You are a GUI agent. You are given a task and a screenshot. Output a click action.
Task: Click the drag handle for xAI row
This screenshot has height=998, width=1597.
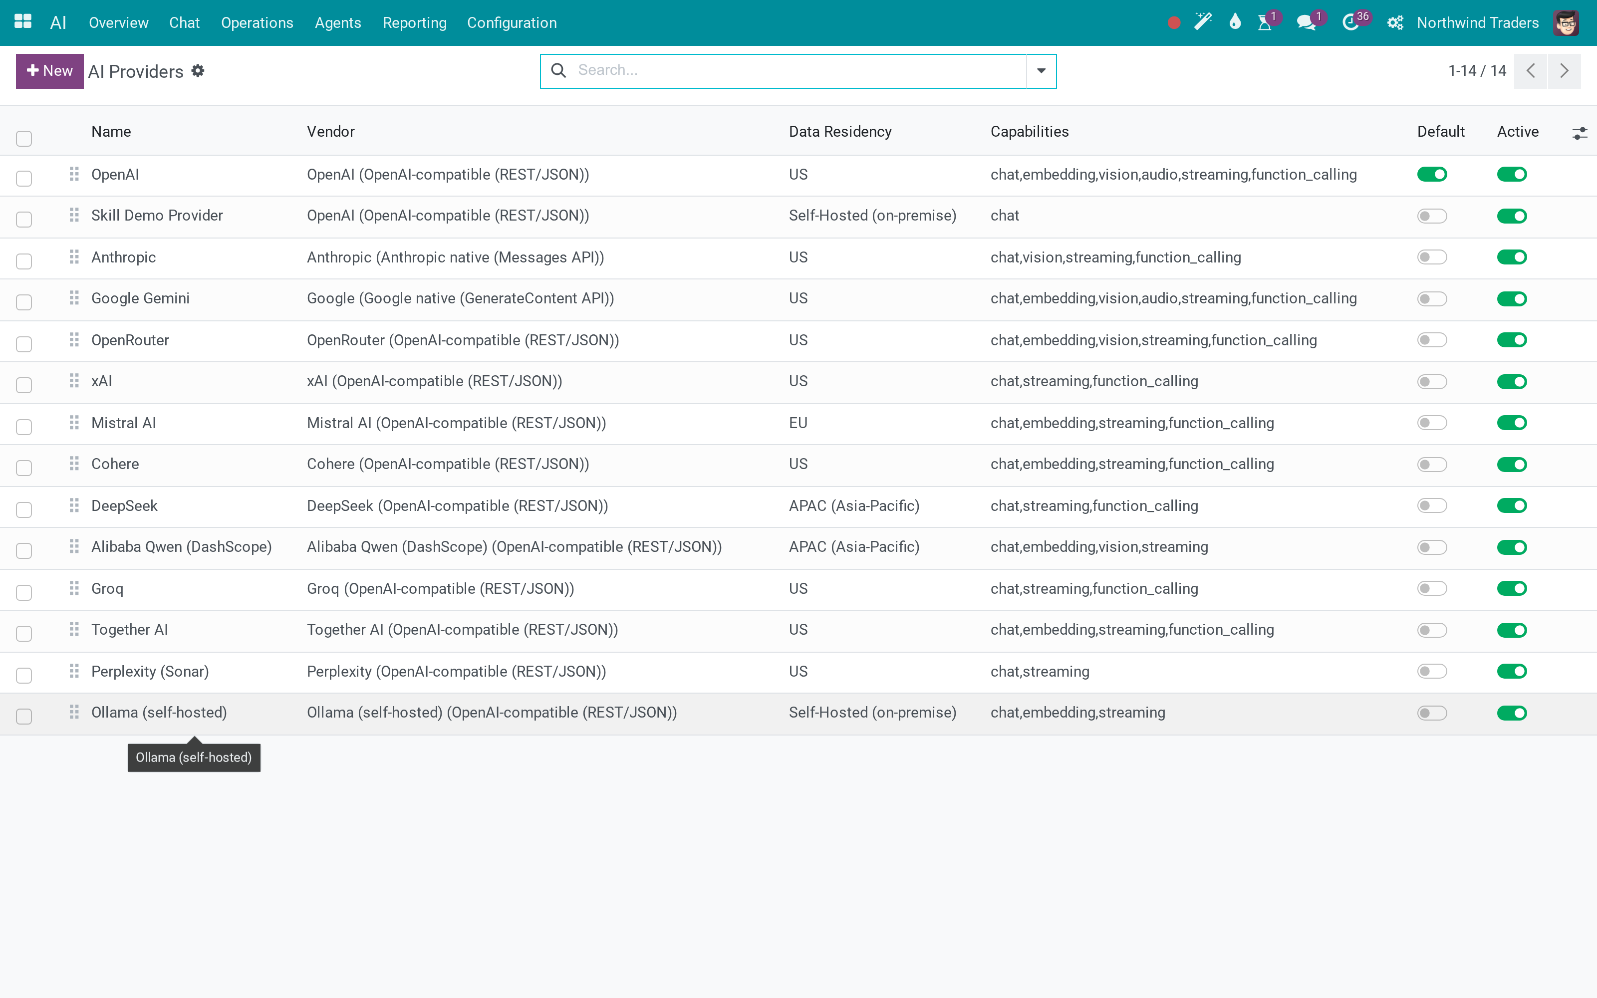click(x=74, y=381)
